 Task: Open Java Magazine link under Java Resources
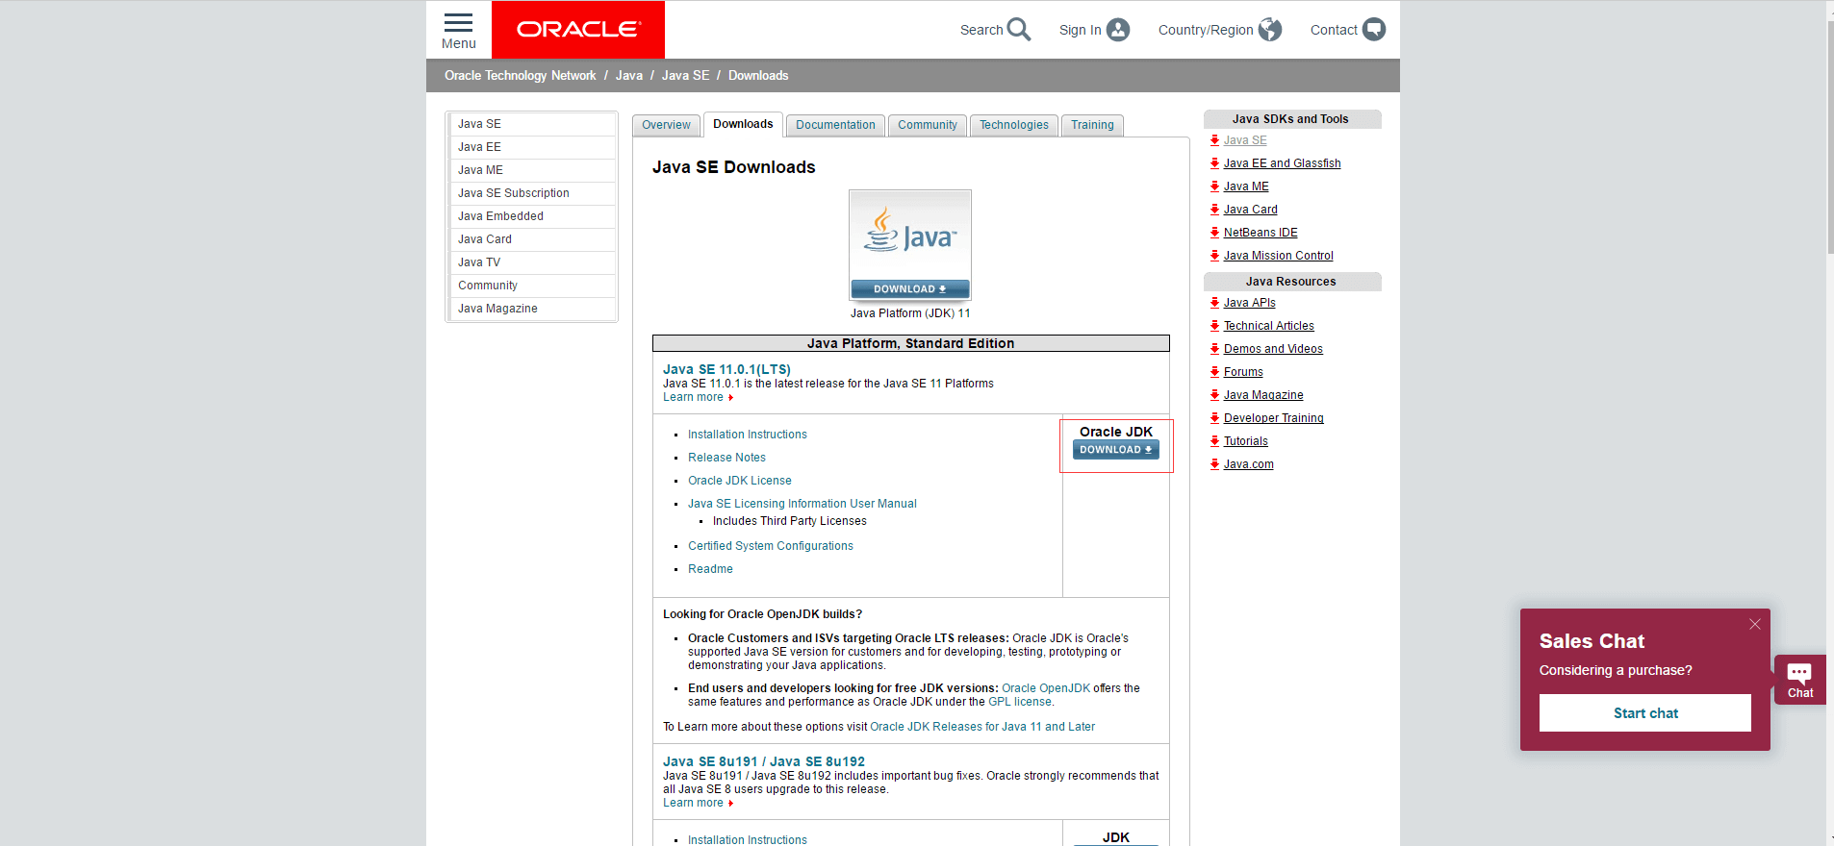[x=1263, y=395]
